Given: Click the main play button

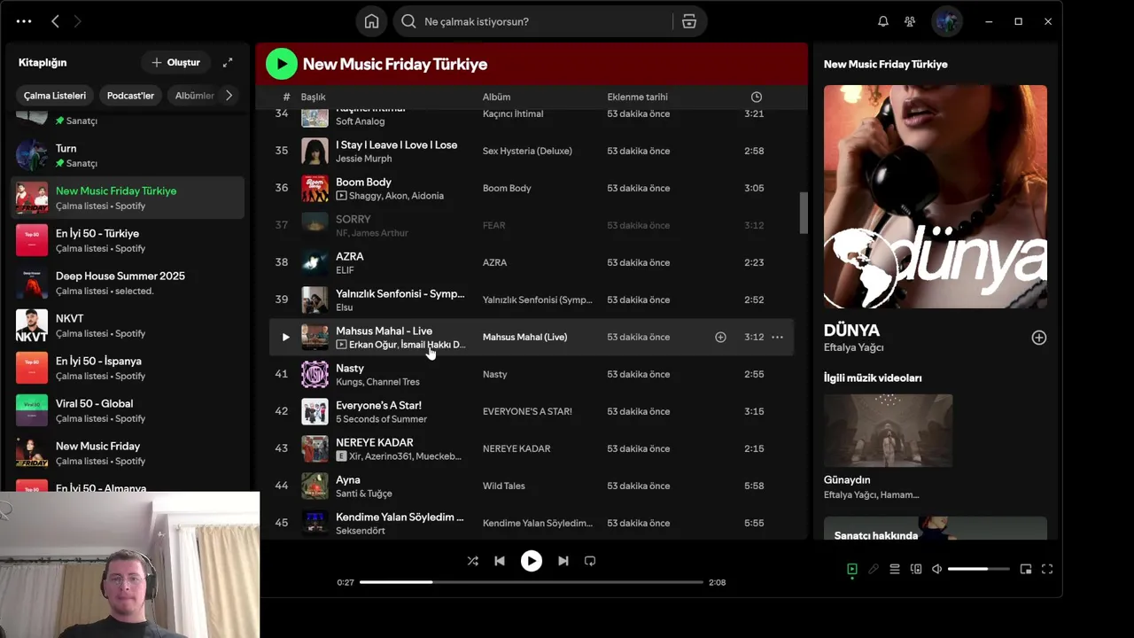Looking at the screenshot, I should tap(532, 561).
